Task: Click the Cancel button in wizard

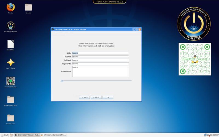Action: [96, 98]
